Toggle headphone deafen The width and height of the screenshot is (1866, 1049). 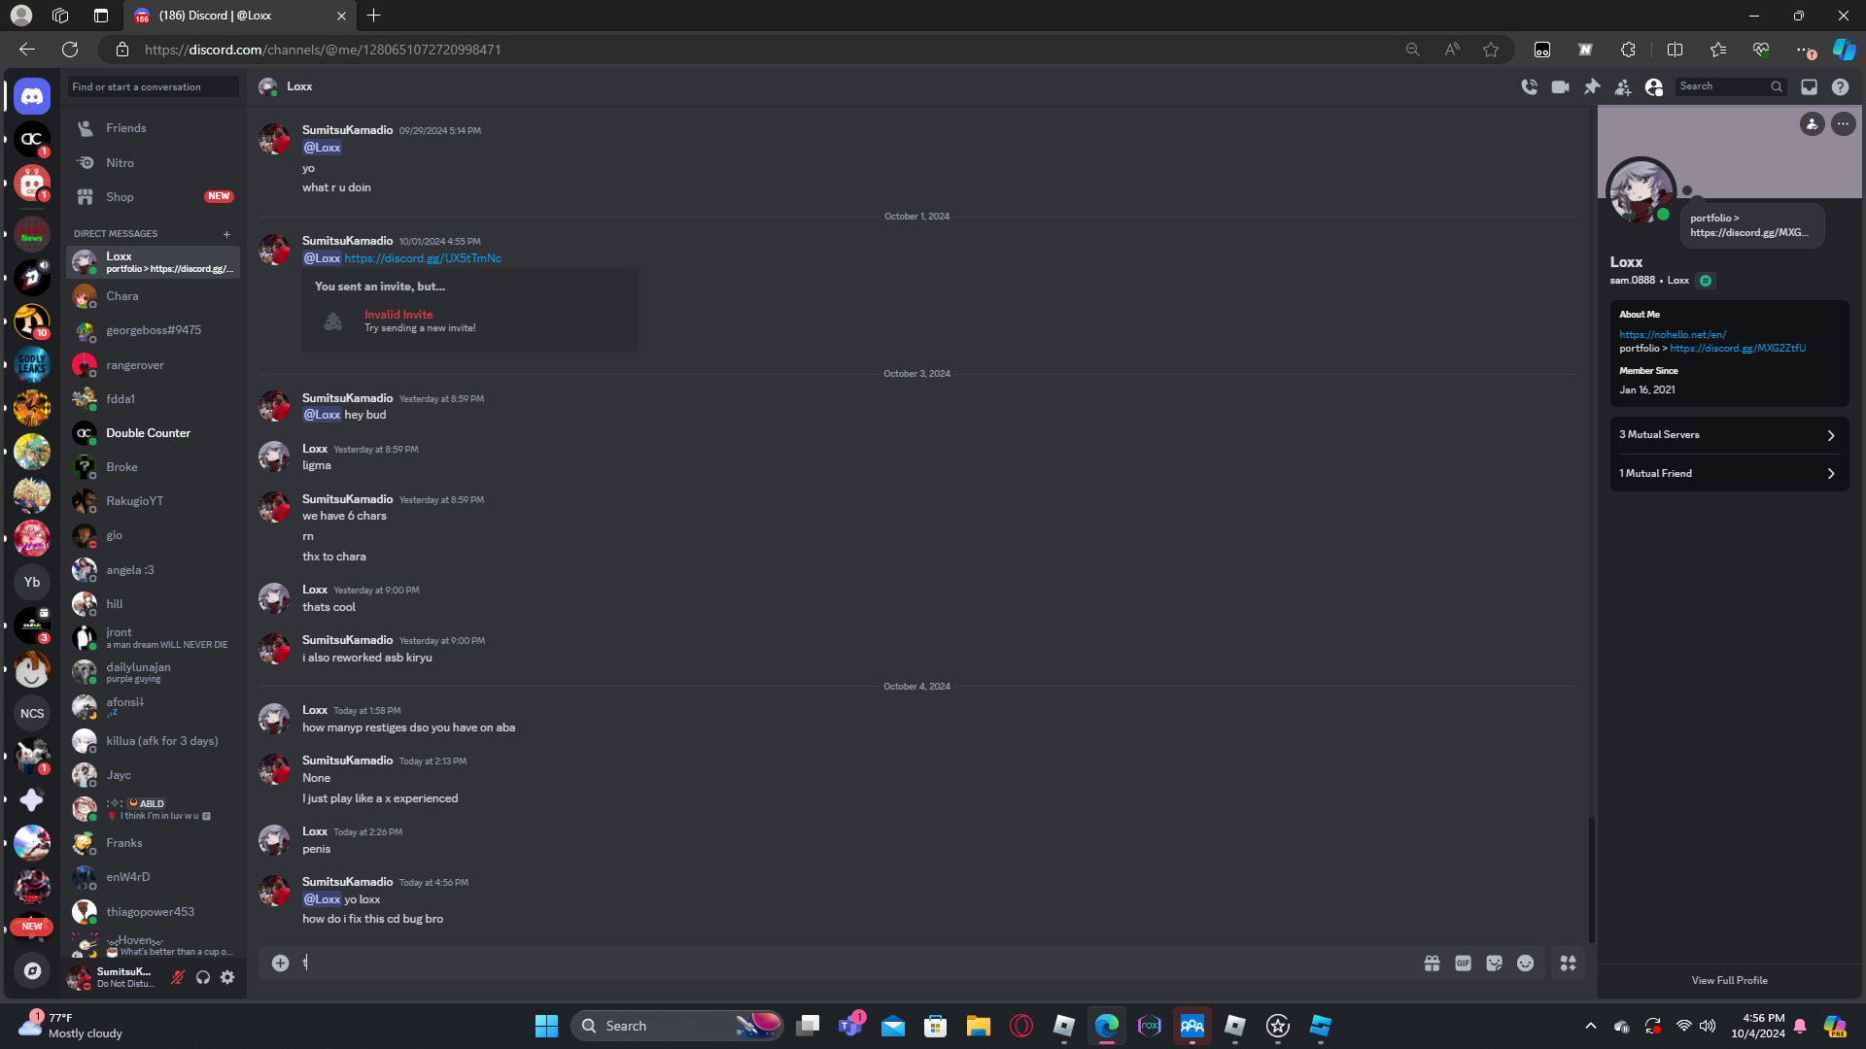202,977
